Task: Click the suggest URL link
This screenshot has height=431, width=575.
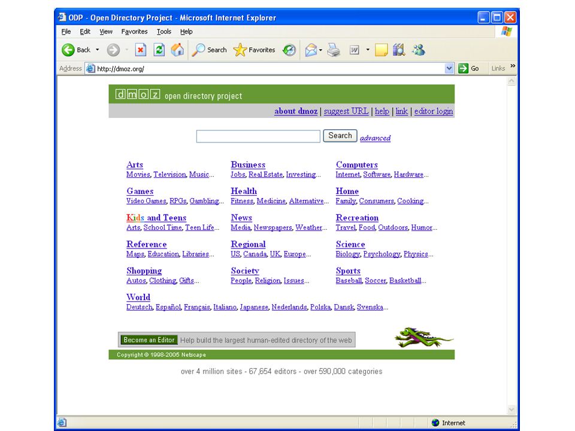Action: point(346,111)
